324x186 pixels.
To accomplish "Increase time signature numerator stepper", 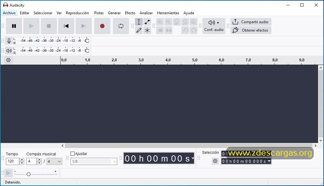I will click(x=39, y=160).
